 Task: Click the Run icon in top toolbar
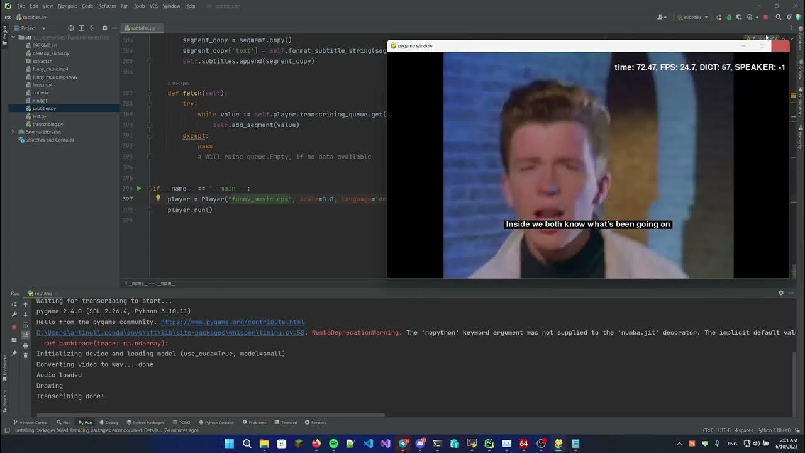click(x=719, y=17)
